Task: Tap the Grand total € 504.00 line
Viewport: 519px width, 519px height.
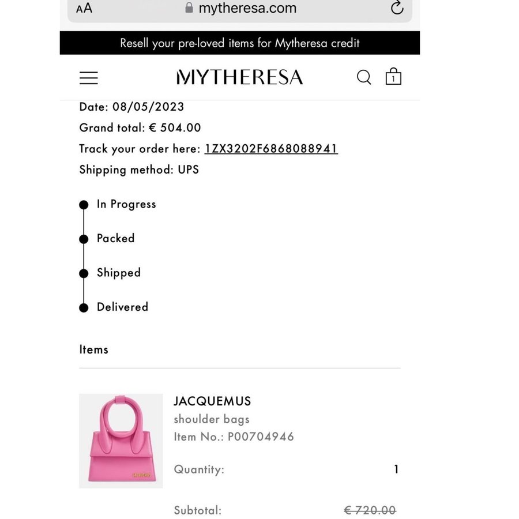Action: click(x=140, y=127)
